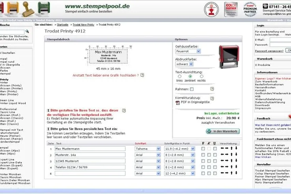Toggle bold checkbox for line 1
Viewport: 291px width, 194px height.
pyautogui.click(x=203, y=149)
